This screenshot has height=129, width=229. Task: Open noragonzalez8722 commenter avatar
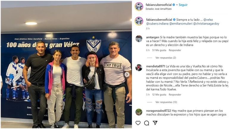click(139, 112)
